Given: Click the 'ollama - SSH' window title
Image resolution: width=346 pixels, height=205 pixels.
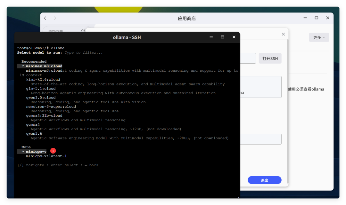Looking at the screenshot, I should (x=127, y=37).
